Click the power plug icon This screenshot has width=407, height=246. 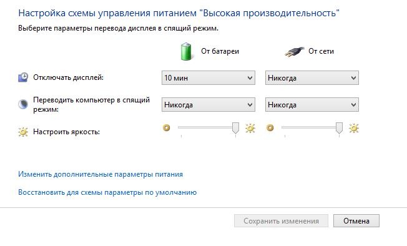295,52
